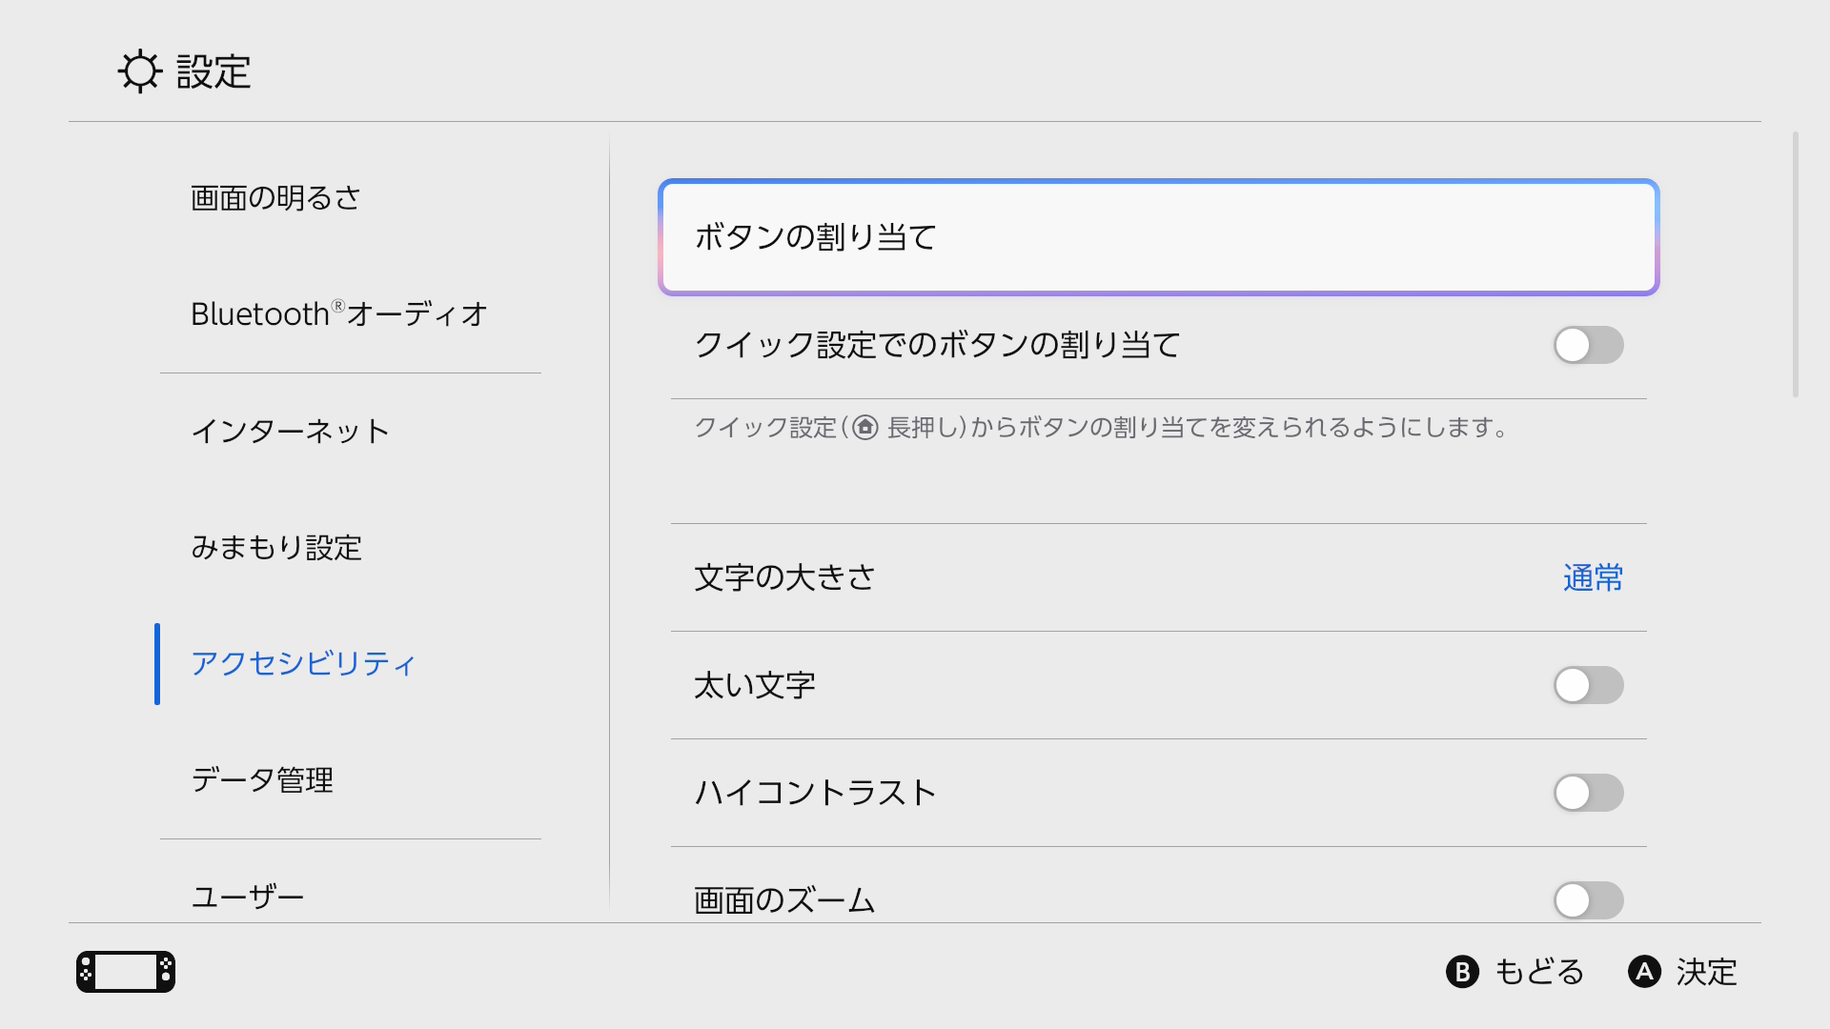
Task: Select ユーザー at the bottom of sidebar
Action: 248,896
